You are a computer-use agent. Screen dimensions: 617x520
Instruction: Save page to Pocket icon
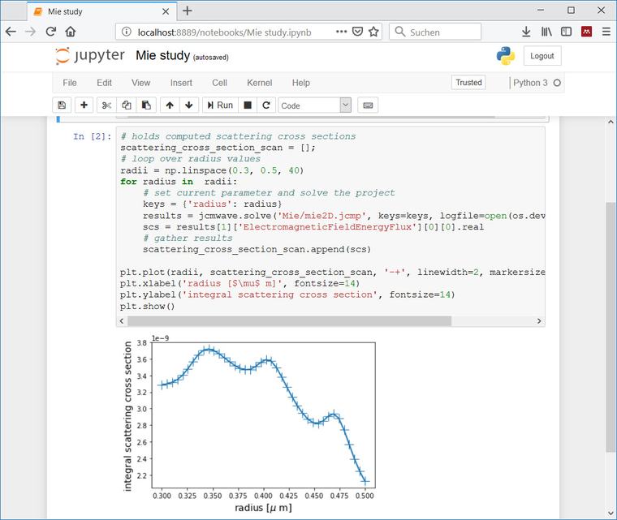[357, 32]
